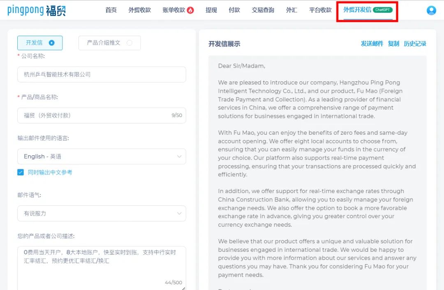
Task: Click the 复制 link
Action: point(393,44)
